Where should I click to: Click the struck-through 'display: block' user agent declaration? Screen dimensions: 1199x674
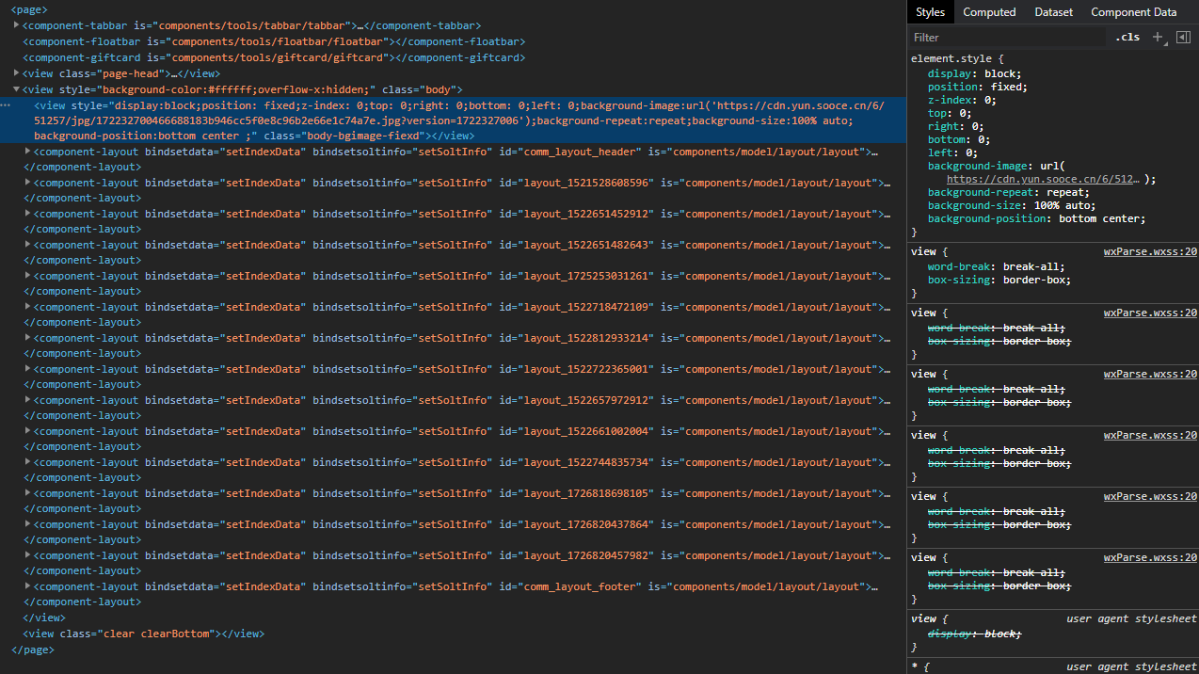point(974,634)
